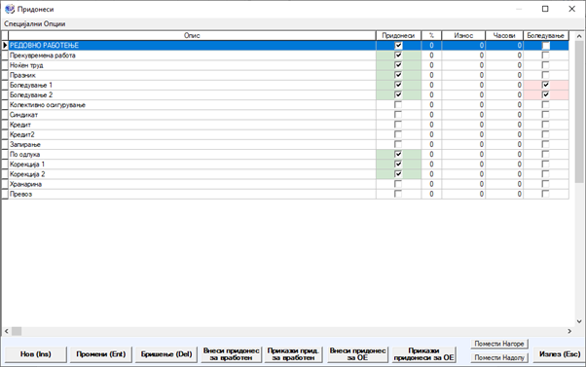The height and width of the screenshot is (367, 586).
Task: Click Внеси придонес за вработен button
Action: [x=232, y=354]
